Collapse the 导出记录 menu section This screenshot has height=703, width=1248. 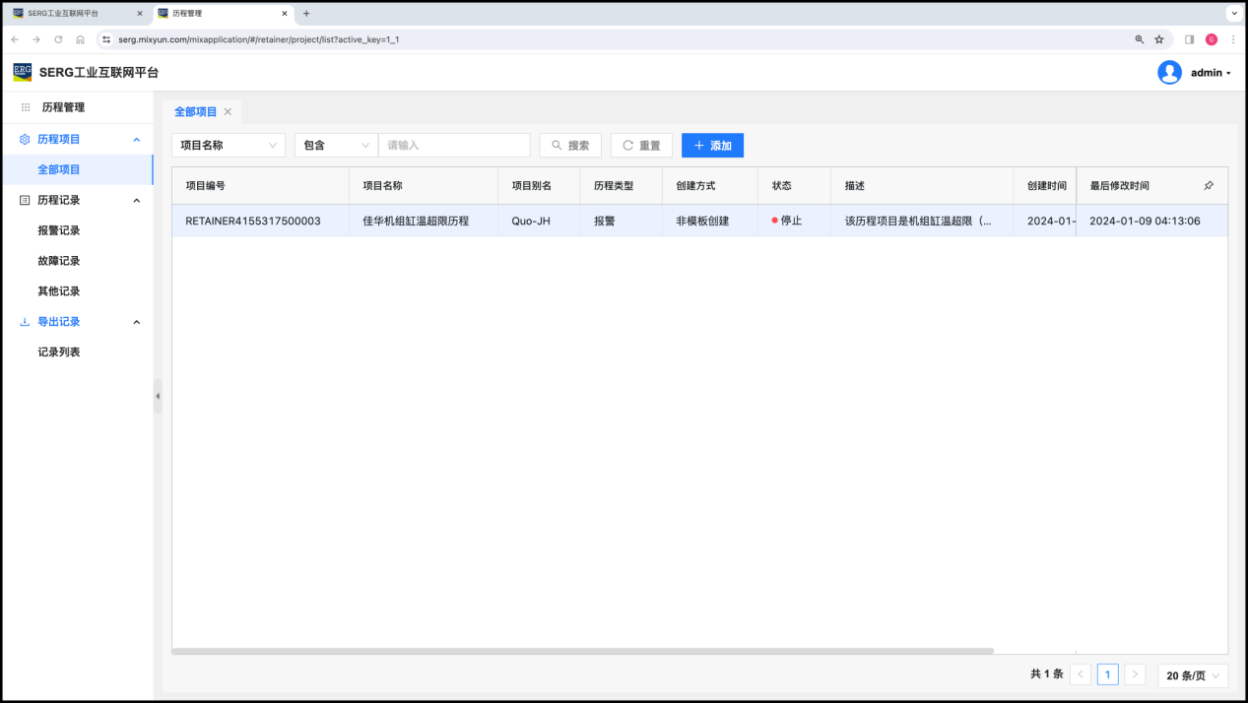(x=136, y=322)
